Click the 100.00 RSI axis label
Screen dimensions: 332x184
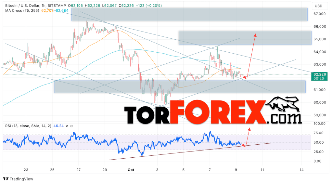point(319,124)
